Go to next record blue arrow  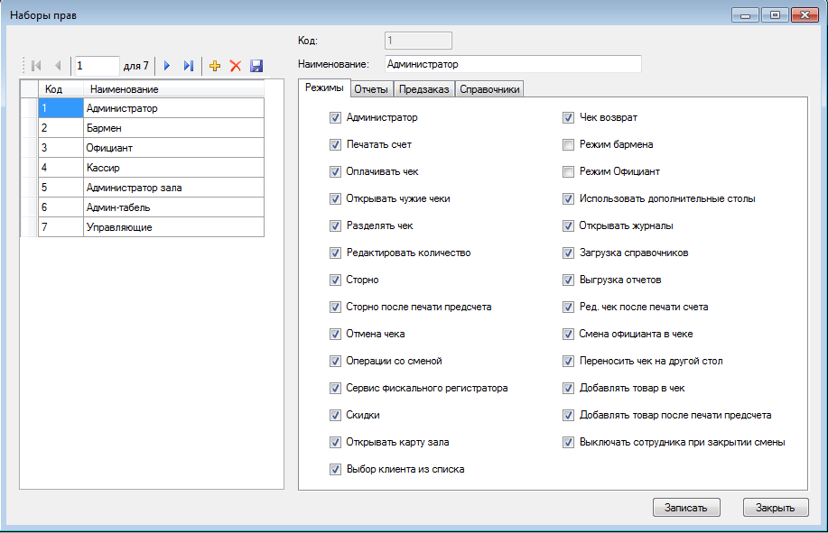point(167,66)
